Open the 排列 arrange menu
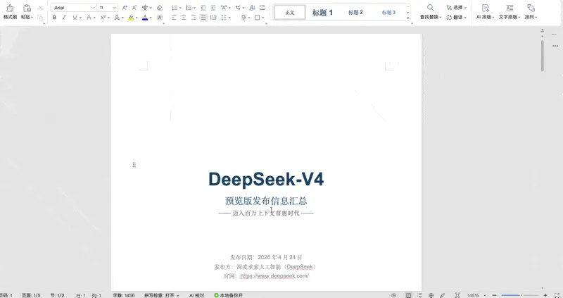This screenshot has width=563, height=298. pos(531,11)
